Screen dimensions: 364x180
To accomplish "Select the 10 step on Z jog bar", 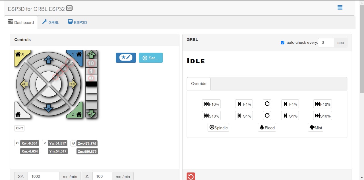I will (91, 63).
